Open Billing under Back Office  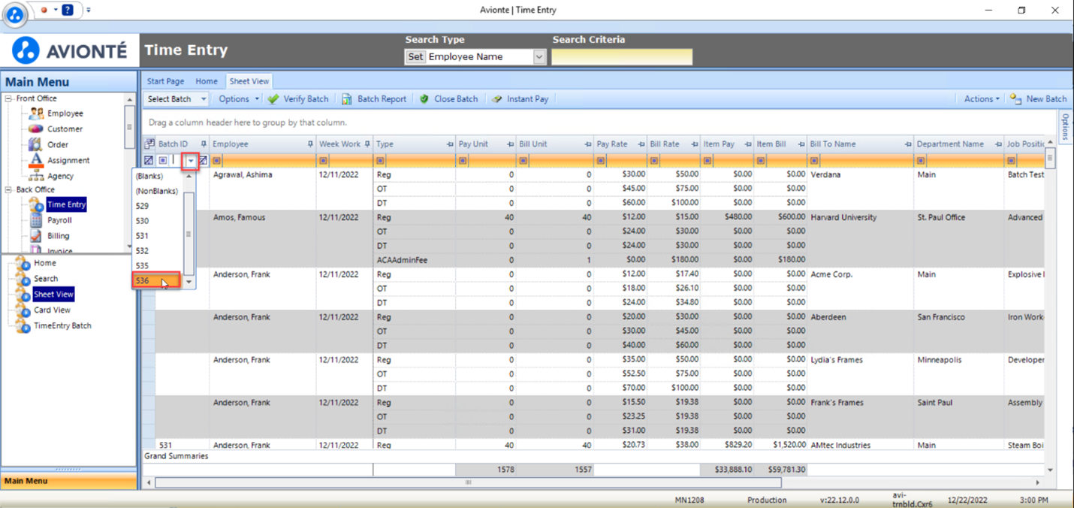[x=58, y=236]
